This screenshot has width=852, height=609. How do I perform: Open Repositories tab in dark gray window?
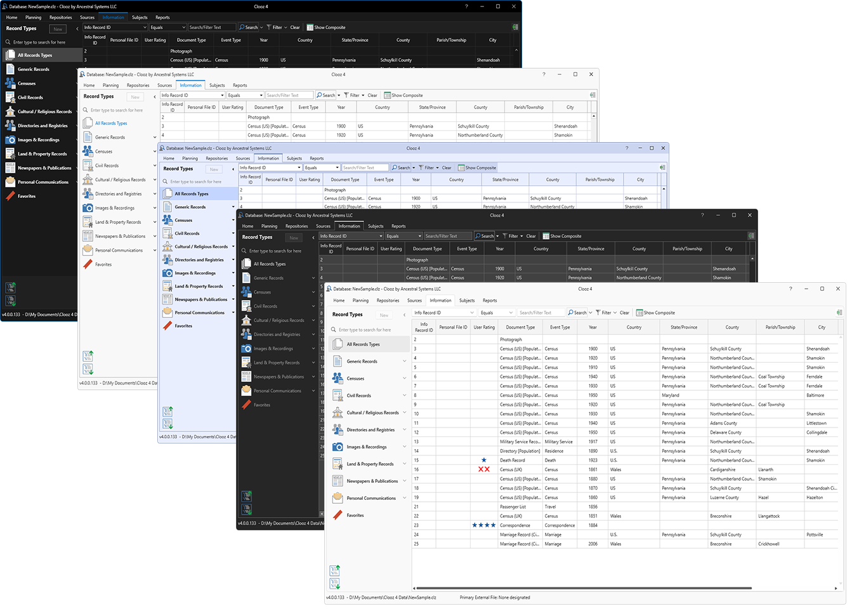[x=296, y=226]
